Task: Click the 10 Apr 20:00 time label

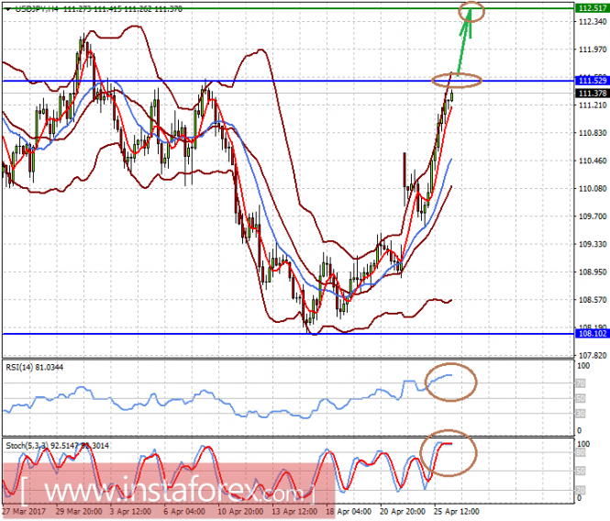Action: pyautogui.click(x=240, y=511)
